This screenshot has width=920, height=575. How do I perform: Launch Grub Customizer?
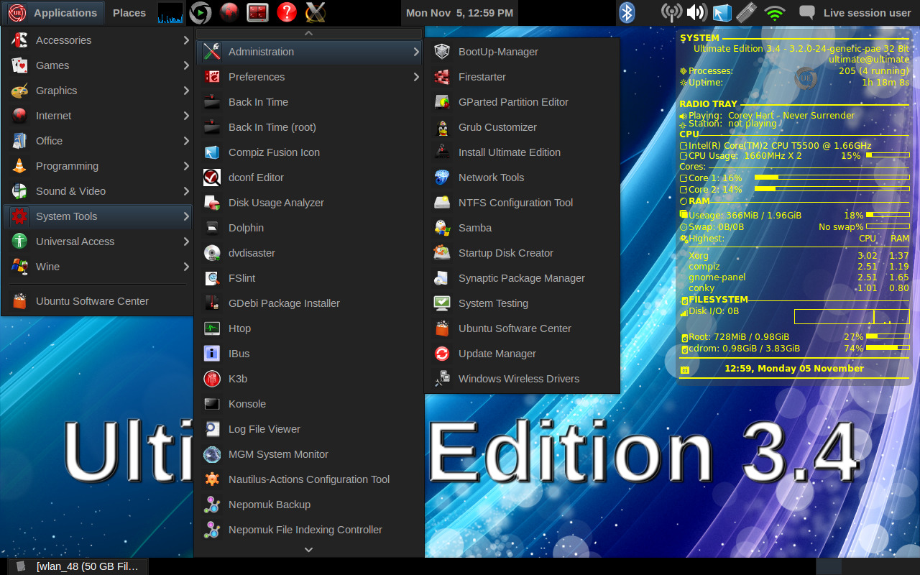click(523, 127)
